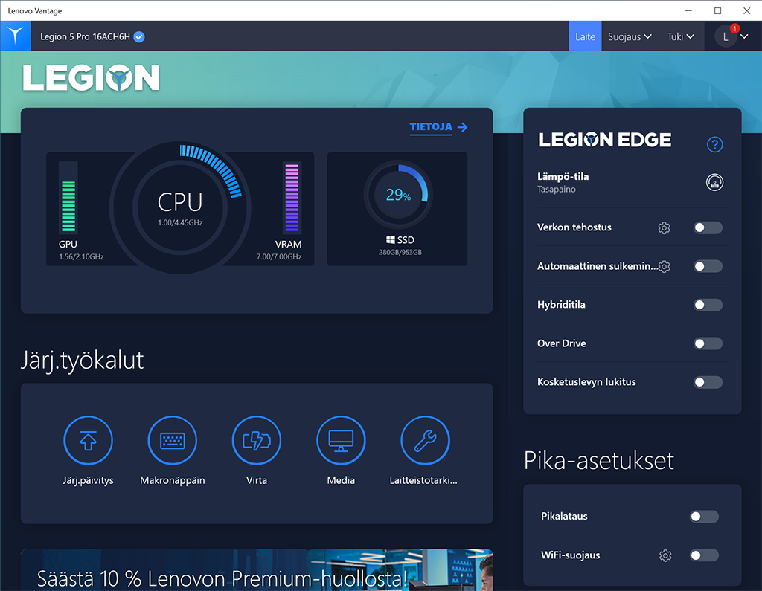Click the Lämpö-tila label
Image resolution: width=762 pixels, height=591 pixels.
563,177
